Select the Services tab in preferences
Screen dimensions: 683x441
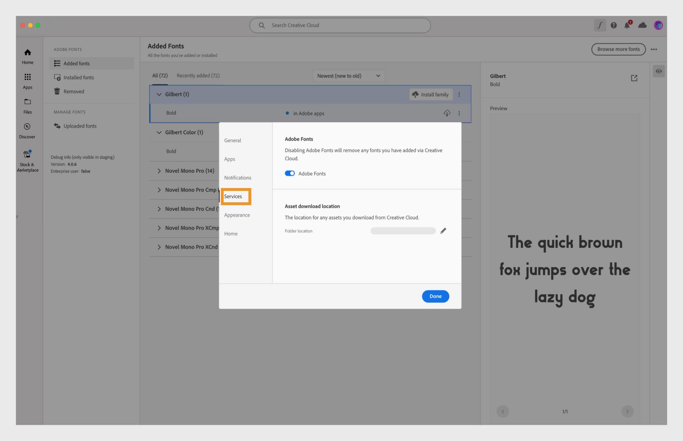(233, 196)
